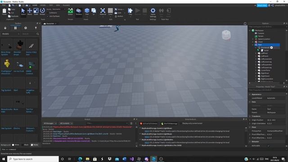Click the Lock tool button
The height and width of the screenshot is (162, 288).
coord(118,13)
